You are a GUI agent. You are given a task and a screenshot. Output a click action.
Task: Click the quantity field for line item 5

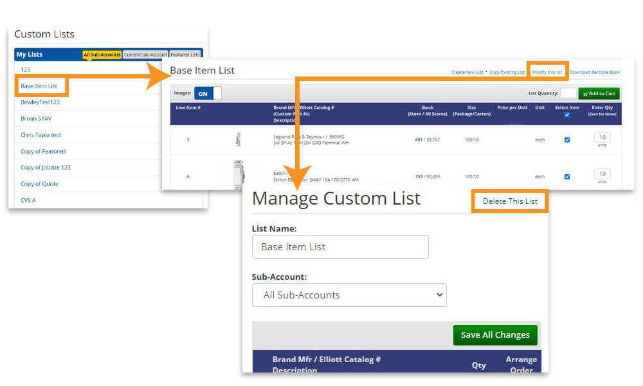click(602, 138)
